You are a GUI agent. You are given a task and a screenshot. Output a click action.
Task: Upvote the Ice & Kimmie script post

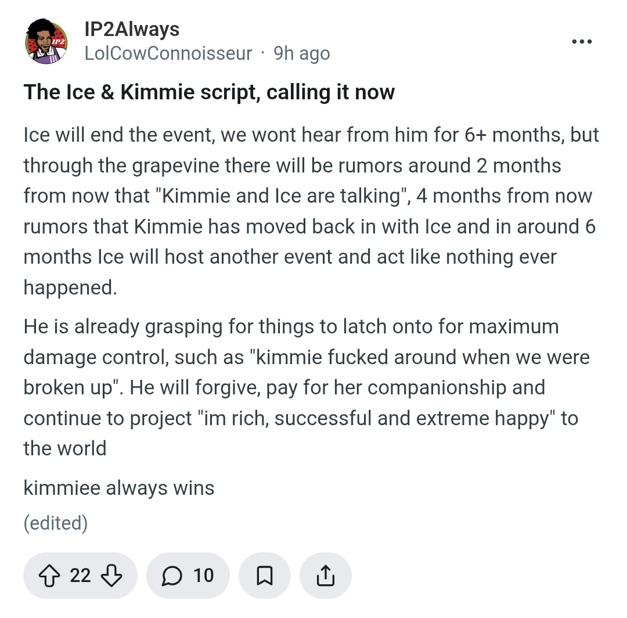pyautogui.click(x=49, y=576)
